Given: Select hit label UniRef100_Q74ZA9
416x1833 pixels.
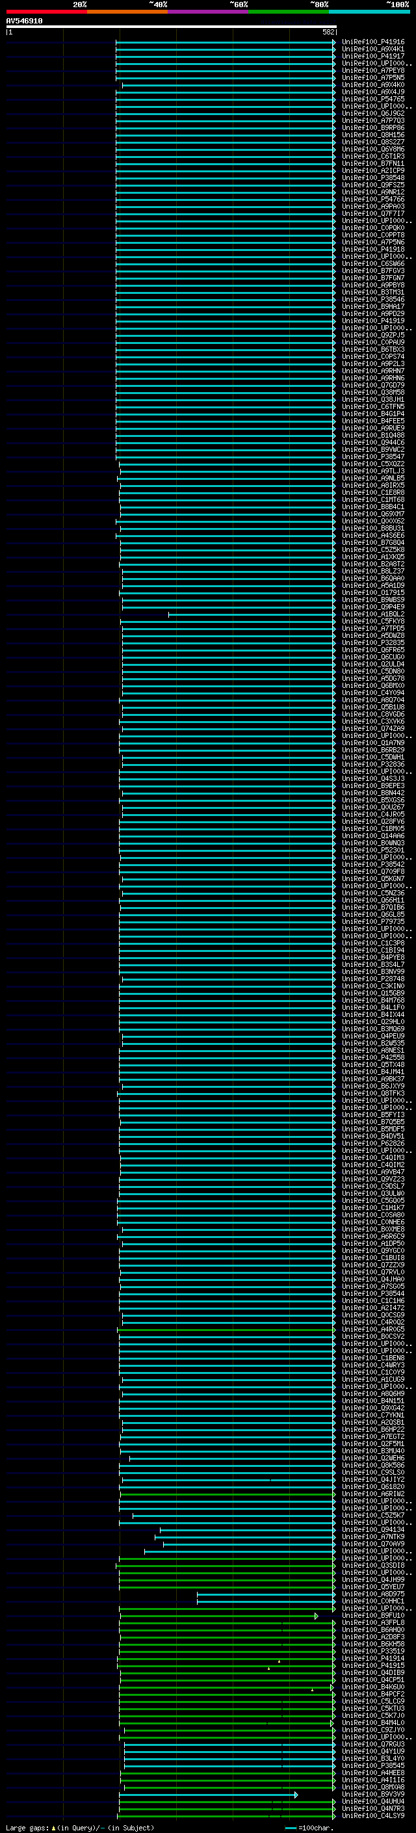Looking at the screenshot, I should tap(373, 729).
